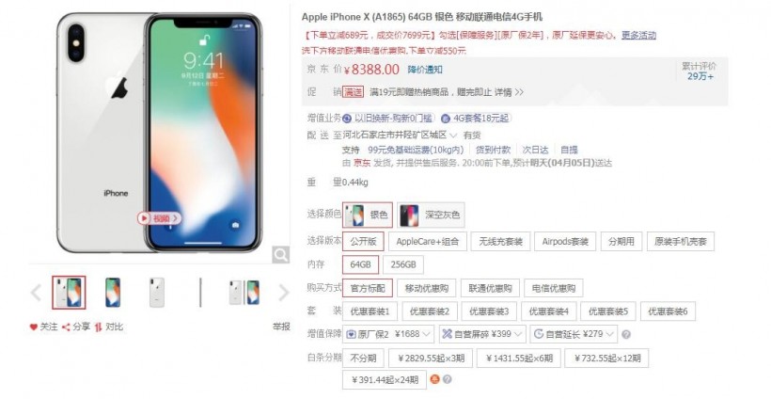Click the help question mark beside 自营延长

(x=626, y=335)
